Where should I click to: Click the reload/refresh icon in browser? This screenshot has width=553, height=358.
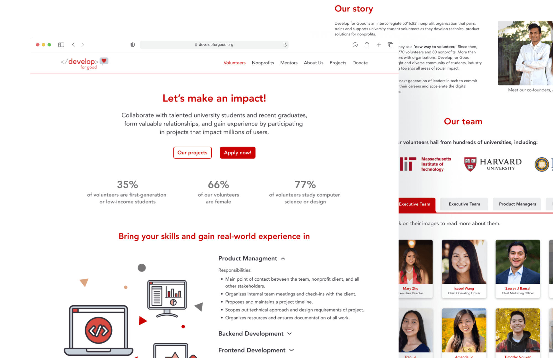(x=285, y=44)
